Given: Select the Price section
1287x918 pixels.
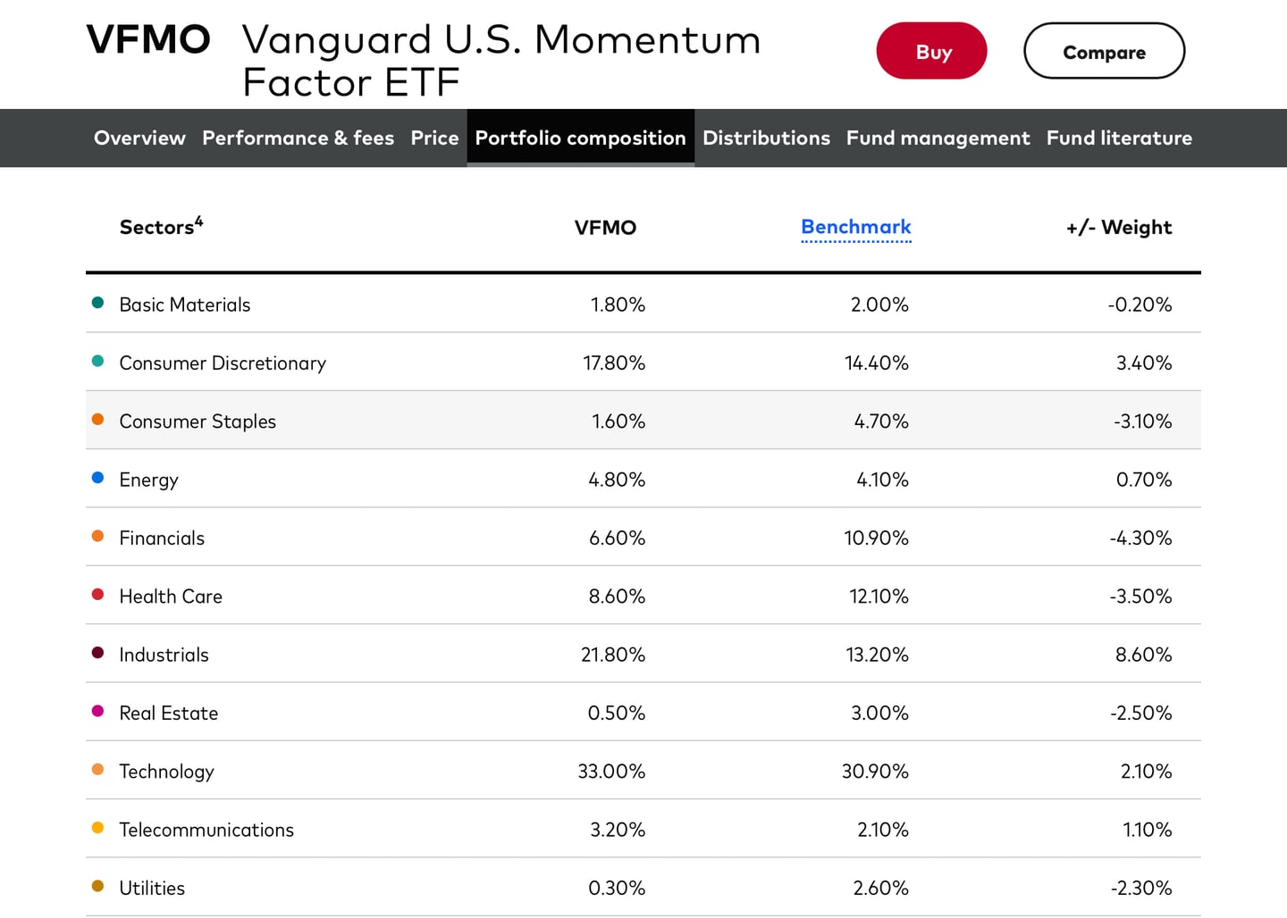Looking at the screenshot, I should click(x=434, y=138).
